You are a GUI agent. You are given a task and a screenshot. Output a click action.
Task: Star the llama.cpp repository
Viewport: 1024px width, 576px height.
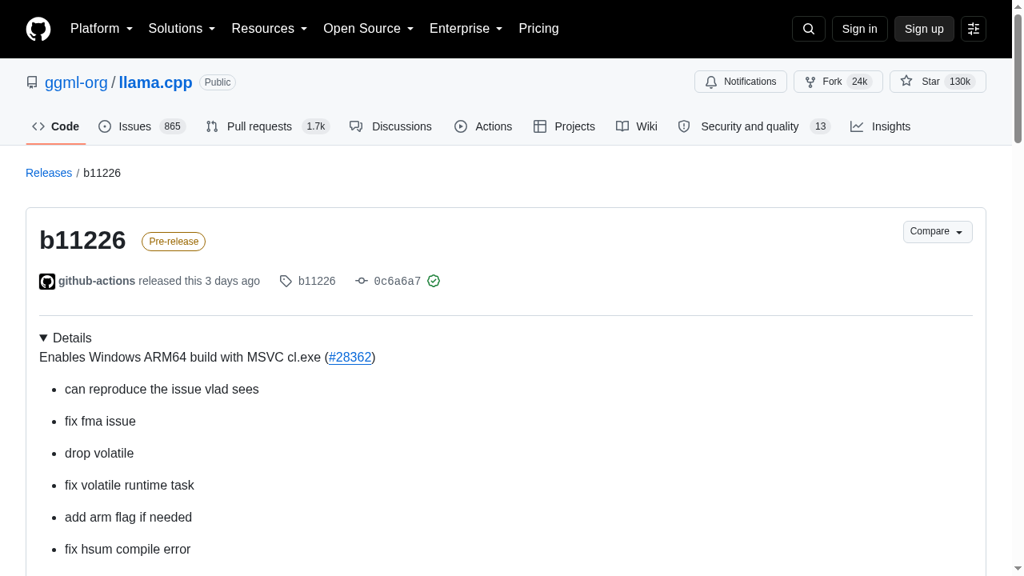(938, 82)
